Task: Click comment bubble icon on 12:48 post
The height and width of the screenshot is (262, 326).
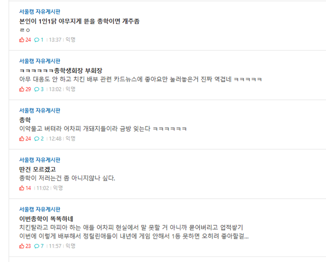Action: click(x=37, y=139)
